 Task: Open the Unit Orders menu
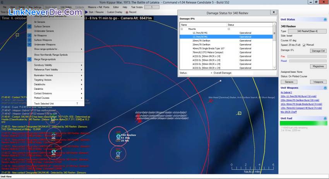tap(66, 7)
